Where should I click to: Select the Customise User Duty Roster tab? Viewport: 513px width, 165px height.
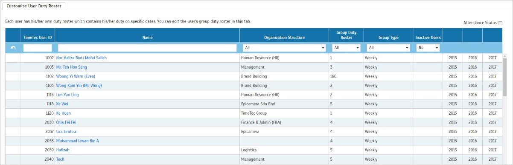click(34, 6)
